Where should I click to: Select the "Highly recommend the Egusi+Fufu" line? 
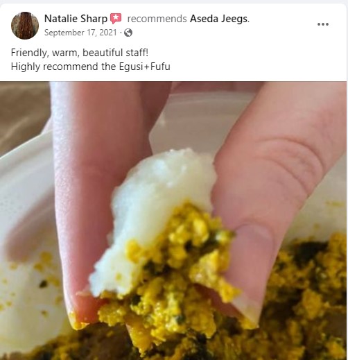(x=91, y=67)
